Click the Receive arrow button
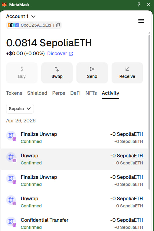Viewport: 154px width, 231px height. (127, 73)
